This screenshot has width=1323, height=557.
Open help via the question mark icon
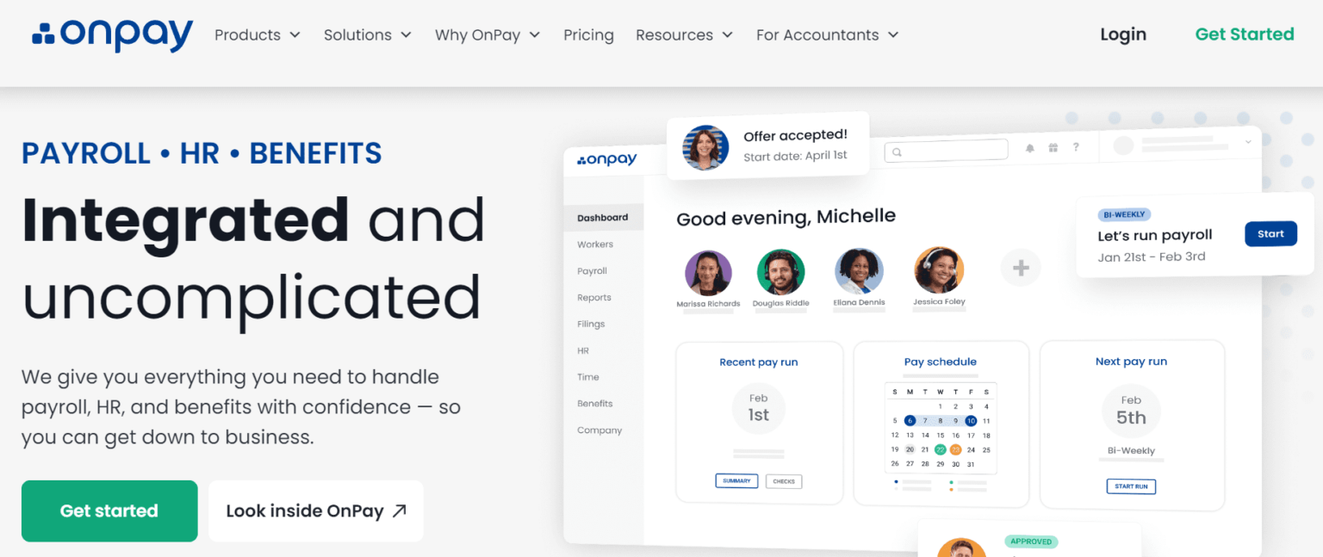coord(1076,148)
